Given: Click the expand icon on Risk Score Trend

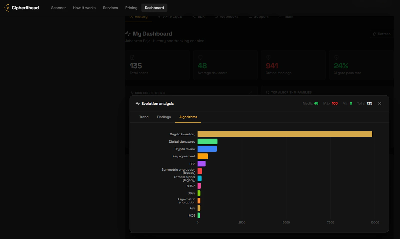Looking at the screenshot, I should click(250, 93).
